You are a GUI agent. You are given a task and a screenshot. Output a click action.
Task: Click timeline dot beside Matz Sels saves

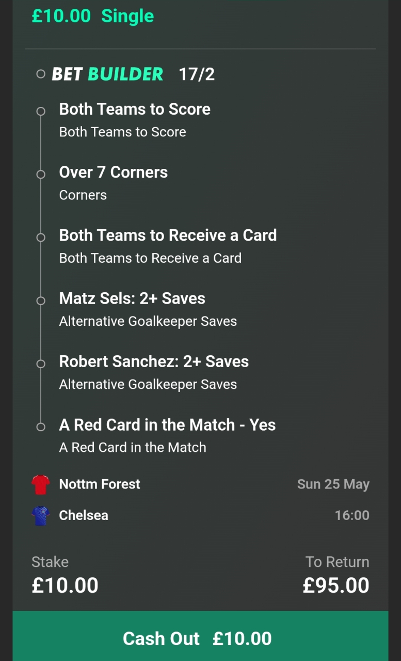[41, 301]
